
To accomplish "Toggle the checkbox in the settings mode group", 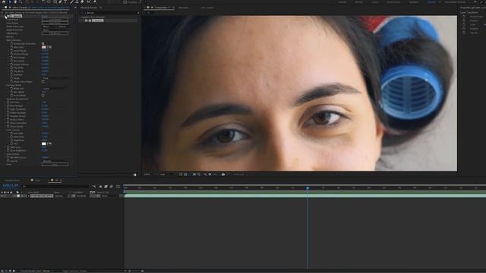I will pyautogui.click(x=43, y=96).
